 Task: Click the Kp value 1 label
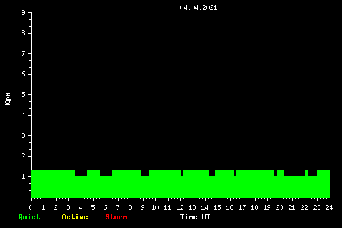coord(24,176)
